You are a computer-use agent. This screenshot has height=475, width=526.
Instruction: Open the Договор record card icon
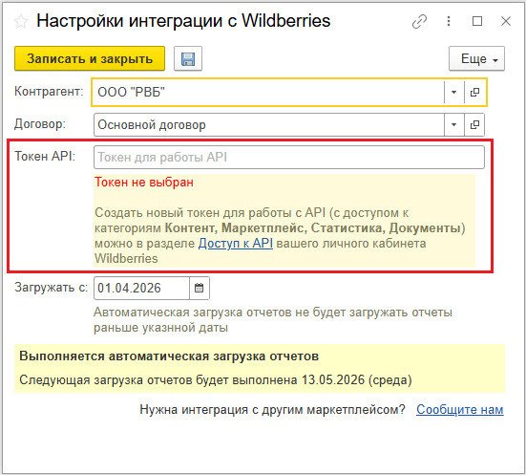(474, 124)
